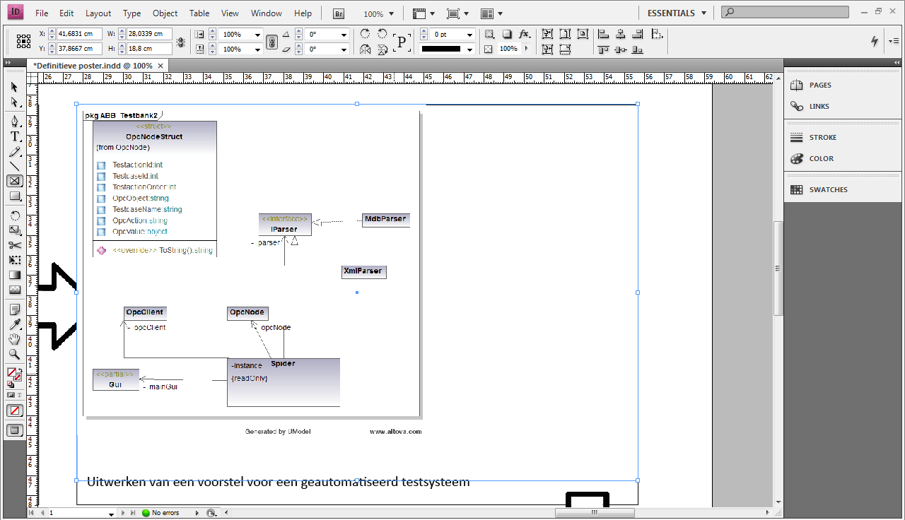
Task: Toggle constrain proportions for scaling link
Action: pos(271,42)
